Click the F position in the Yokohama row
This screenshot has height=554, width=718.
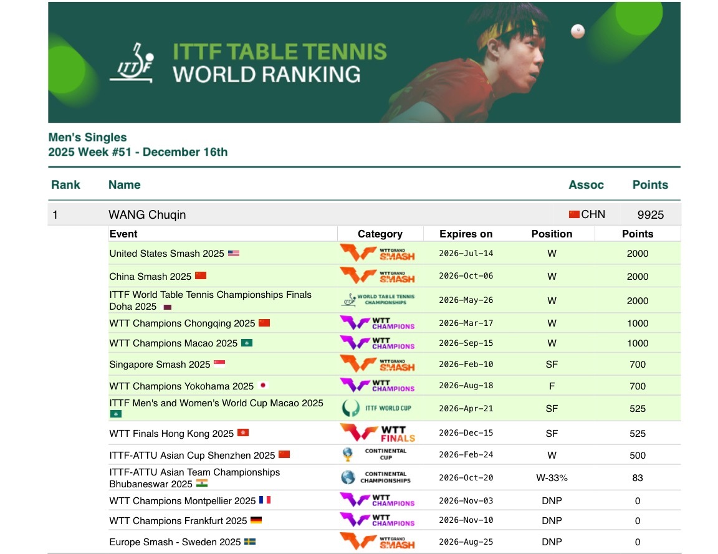(552, 386)
